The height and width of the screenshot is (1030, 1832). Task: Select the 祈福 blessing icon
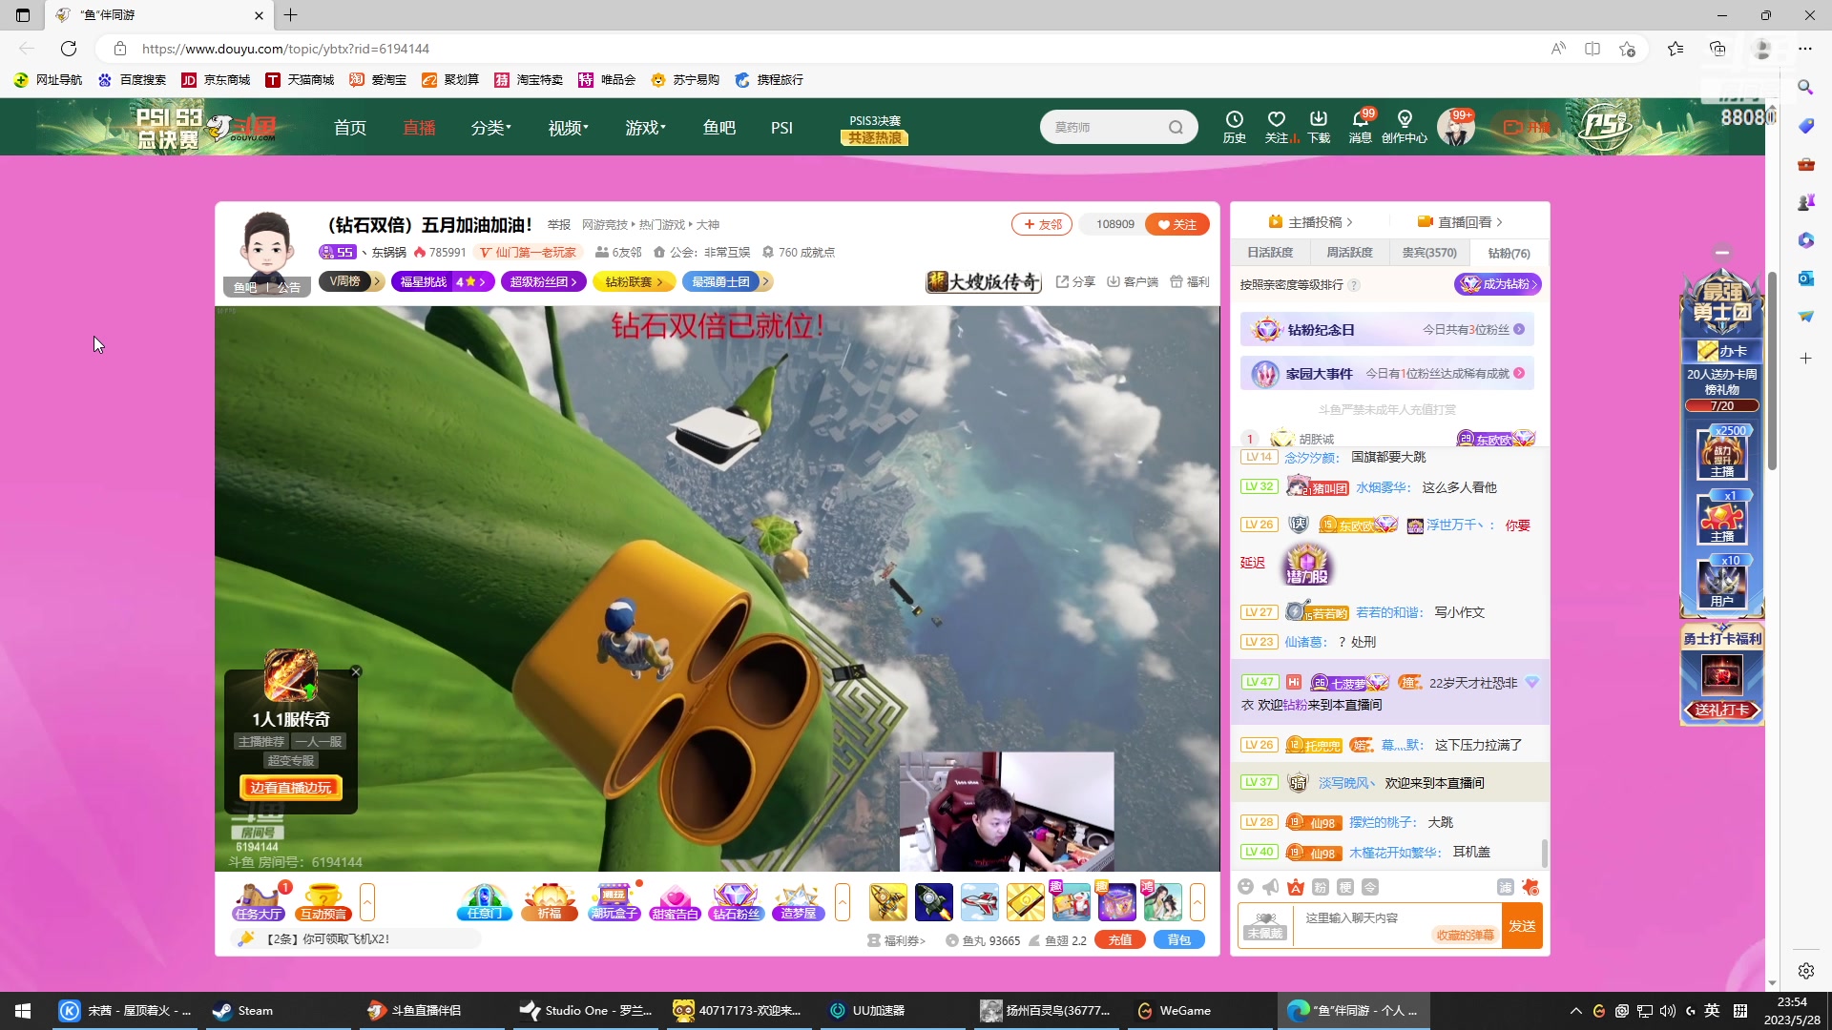point(549,901)
